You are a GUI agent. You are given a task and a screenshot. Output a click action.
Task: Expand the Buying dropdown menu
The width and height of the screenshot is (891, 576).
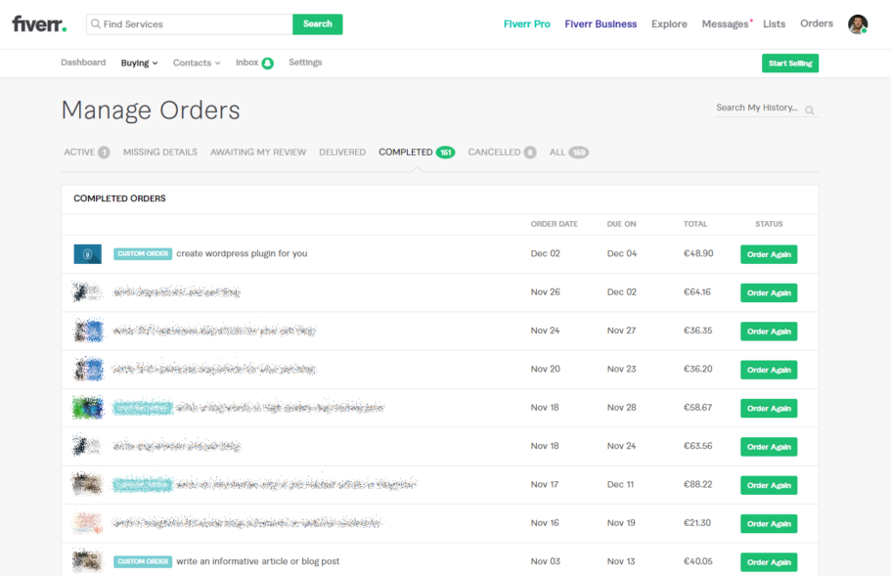(x=139, y=63)
